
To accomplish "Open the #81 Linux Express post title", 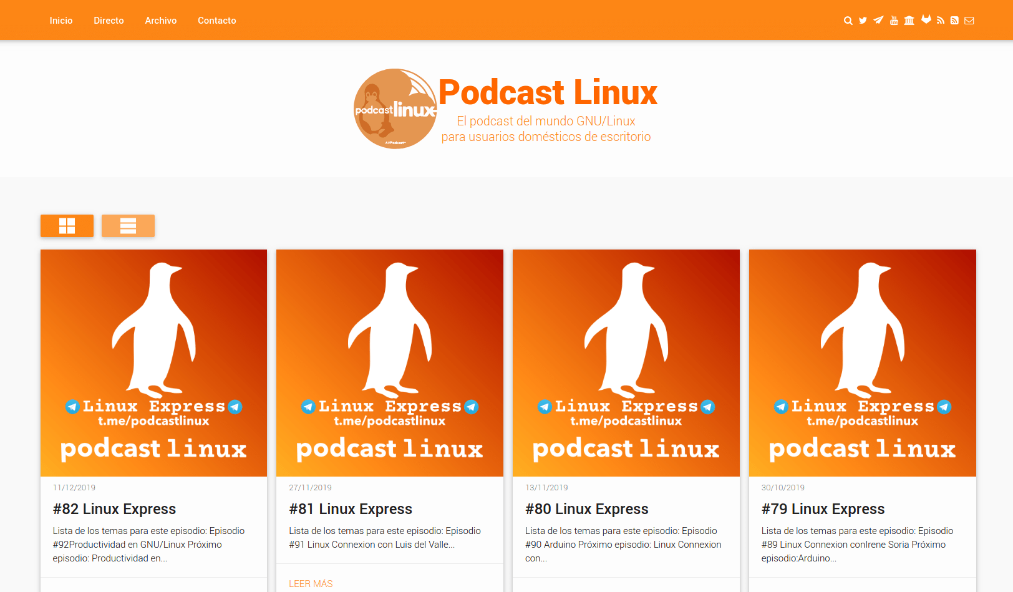I will click(x=351, y=509).
